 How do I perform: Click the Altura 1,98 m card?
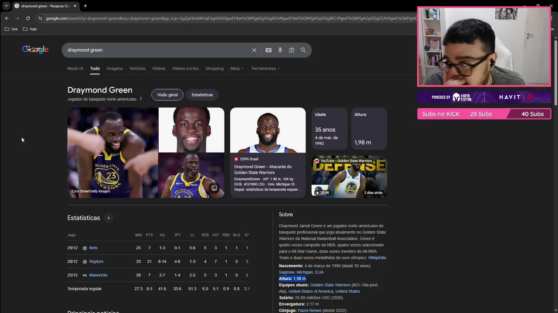tap(369, 129)
